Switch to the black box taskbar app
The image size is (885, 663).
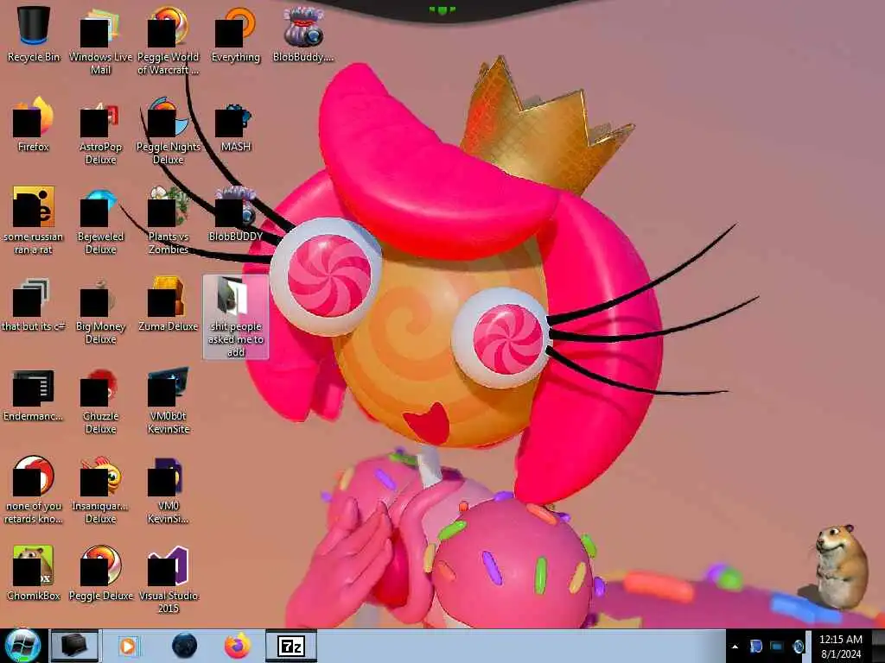(74, 646)
